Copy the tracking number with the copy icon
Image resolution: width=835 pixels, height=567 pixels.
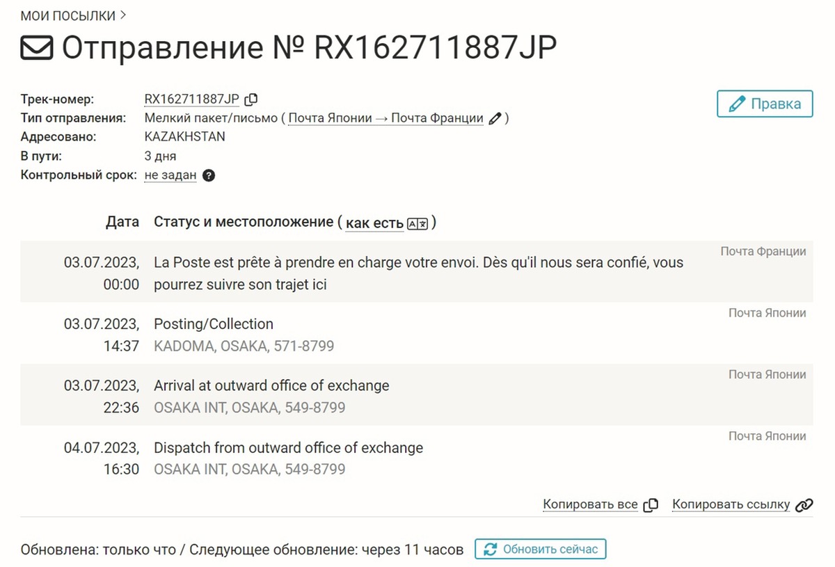[252, 99]
